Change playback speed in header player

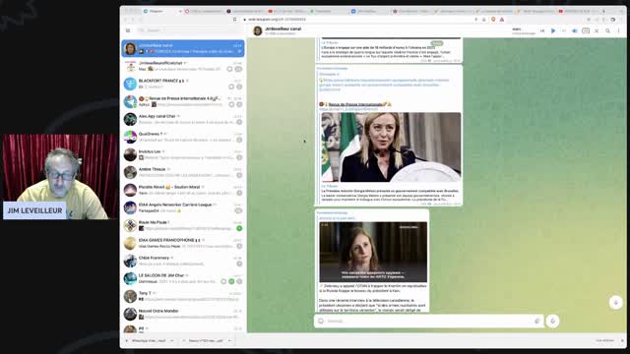coord(586,30)
